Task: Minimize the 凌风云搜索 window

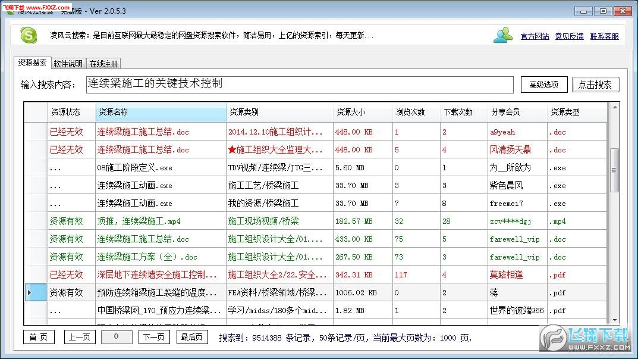Action: [x=583, y=11]
